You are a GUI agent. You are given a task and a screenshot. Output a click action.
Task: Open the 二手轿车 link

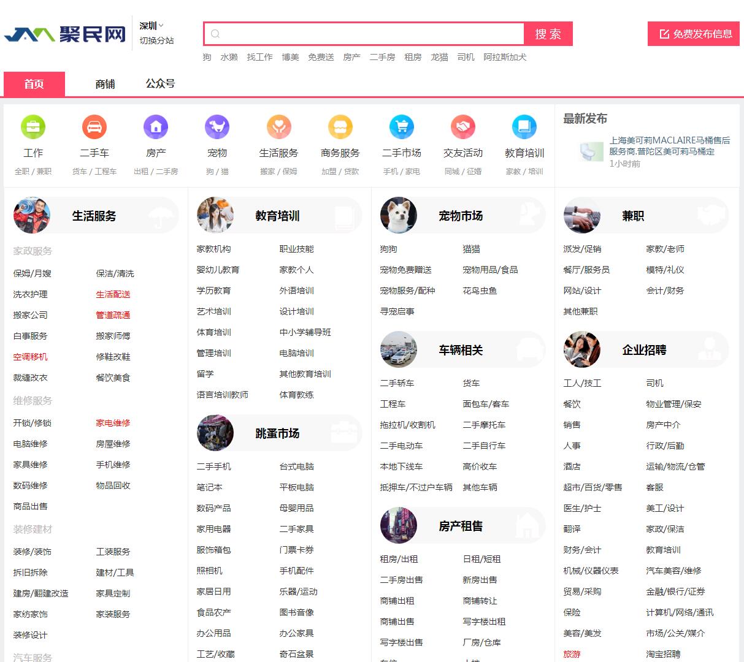(x=397, y=383)
